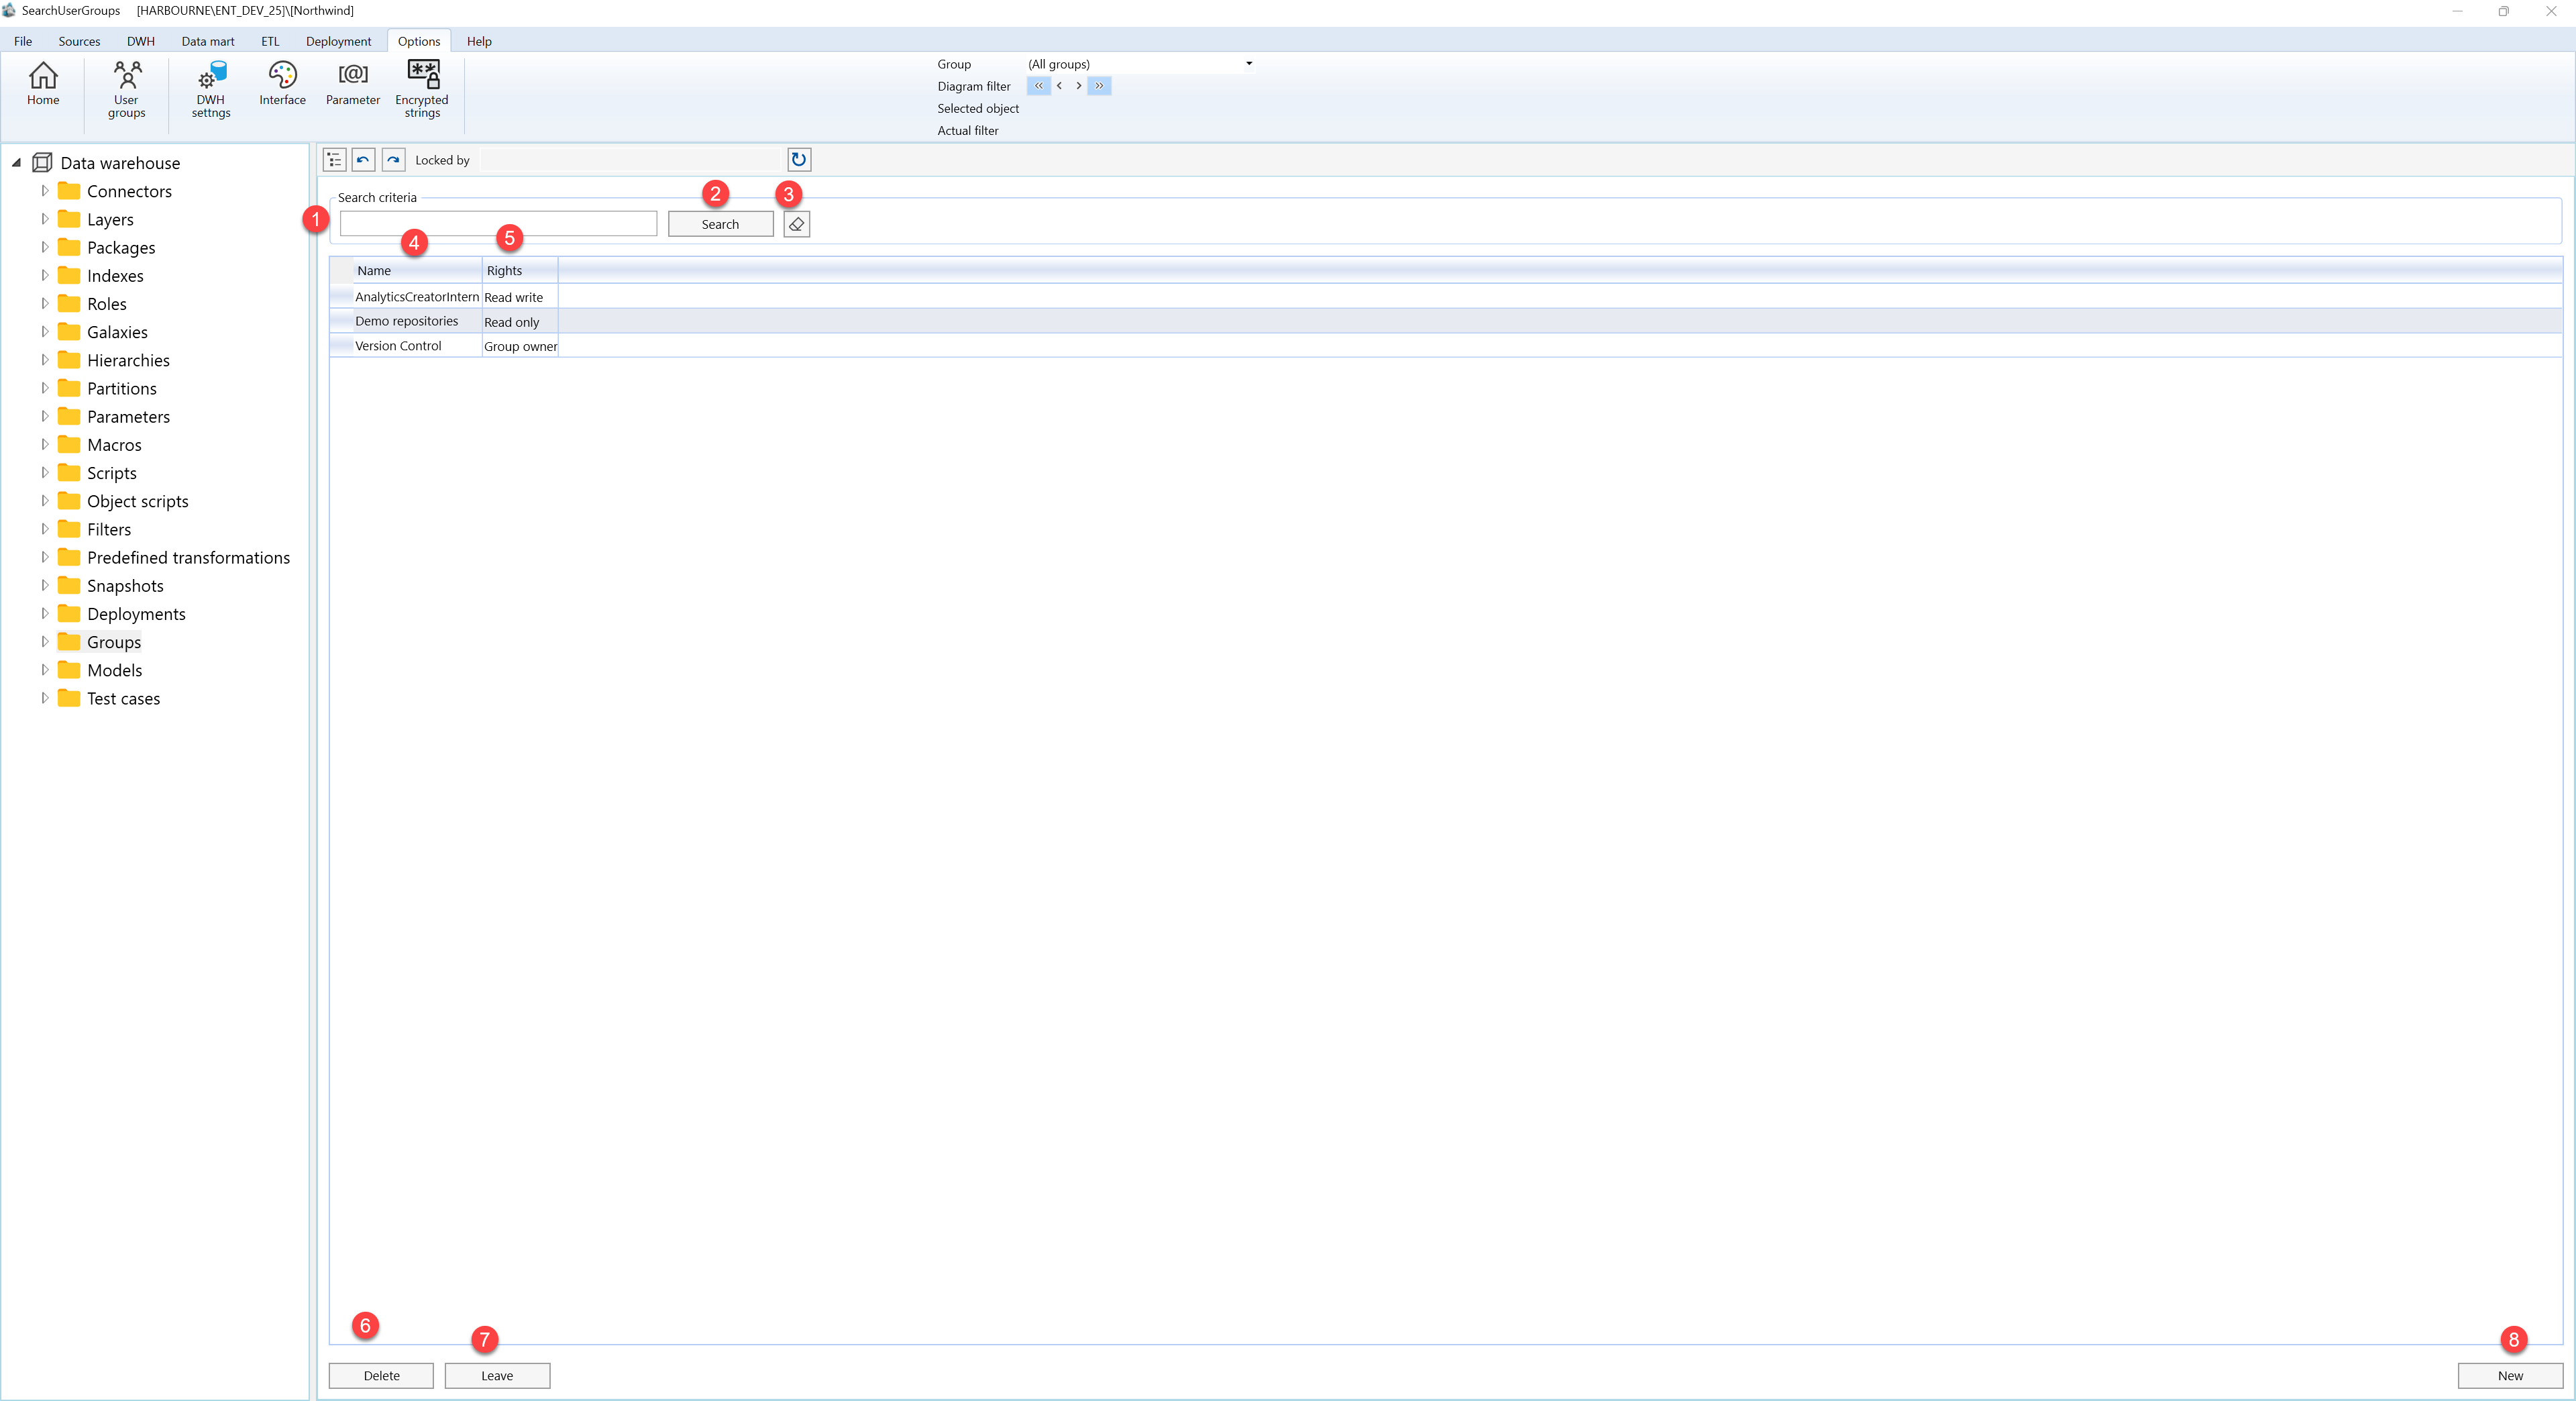Jump to last diagram filter
The height and width of the screenshot is (1401, 2576).
pos(1099,86)
